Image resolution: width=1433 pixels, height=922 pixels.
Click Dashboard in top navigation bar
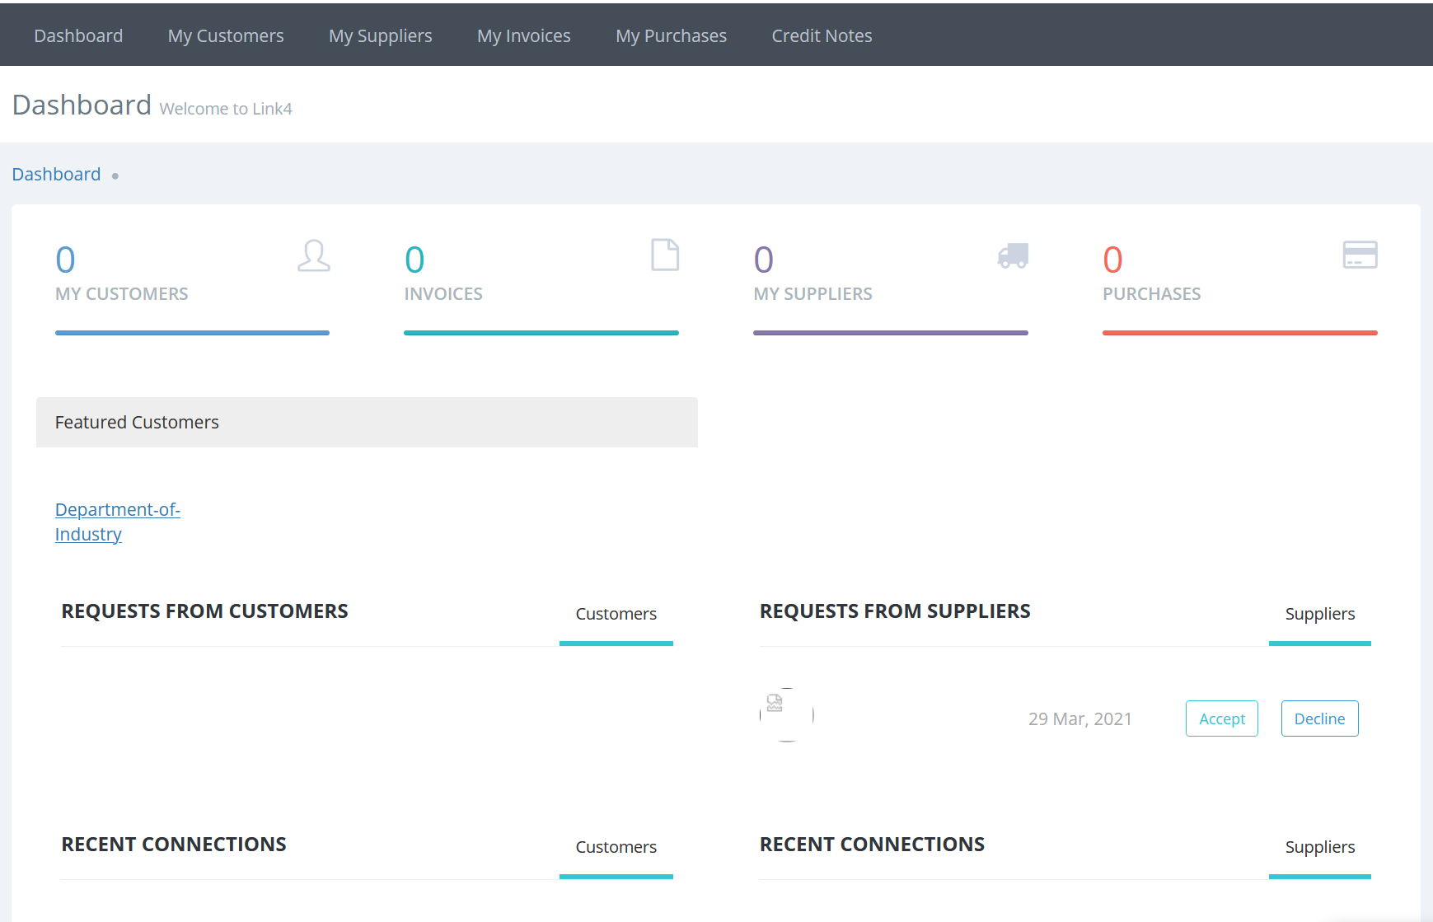[x=78, y=35]
